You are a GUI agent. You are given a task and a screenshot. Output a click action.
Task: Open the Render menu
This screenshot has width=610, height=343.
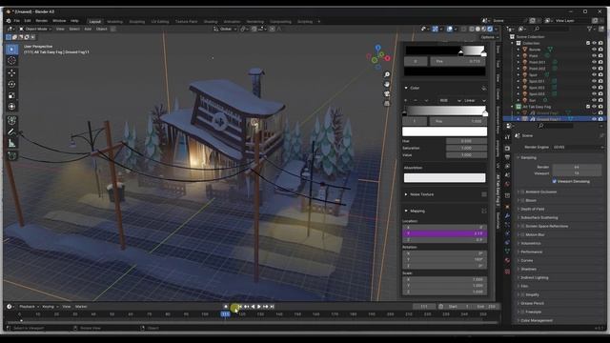tap(41, 21)
